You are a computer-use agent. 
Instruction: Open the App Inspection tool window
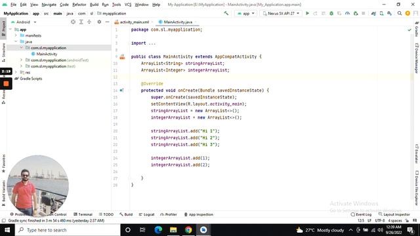pos(198,214)
